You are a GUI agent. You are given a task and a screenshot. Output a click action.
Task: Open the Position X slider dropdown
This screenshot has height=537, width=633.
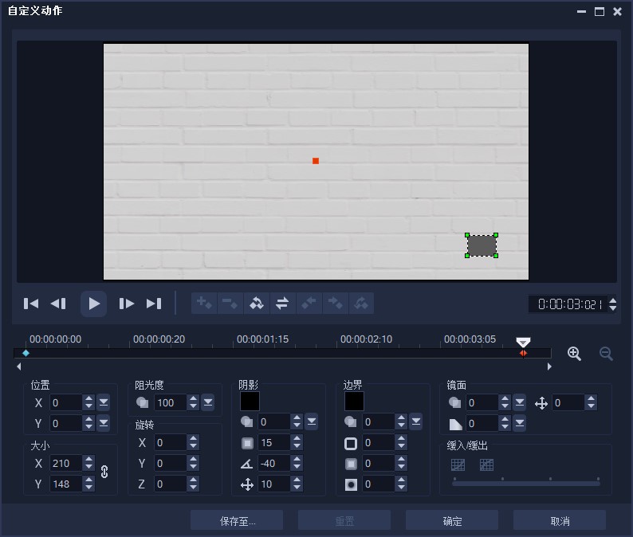pos(104,402)
